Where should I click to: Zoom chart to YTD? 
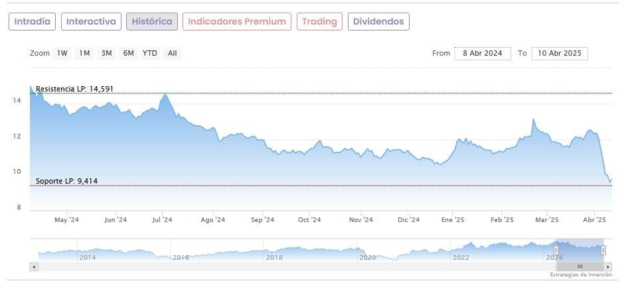pyautogui.click(x=150, y=54)
